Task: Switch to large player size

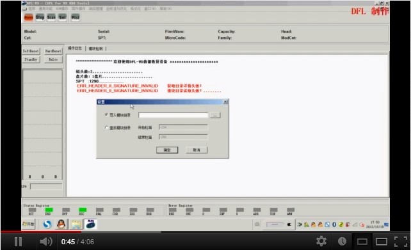Action: point(382,242)
